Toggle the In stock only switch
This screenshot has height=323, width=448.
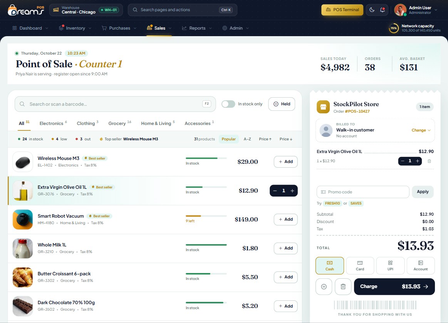(228, 104)
